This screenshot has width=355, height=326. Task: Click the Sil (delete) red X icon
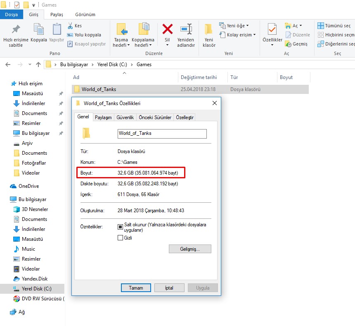(167, 29)
